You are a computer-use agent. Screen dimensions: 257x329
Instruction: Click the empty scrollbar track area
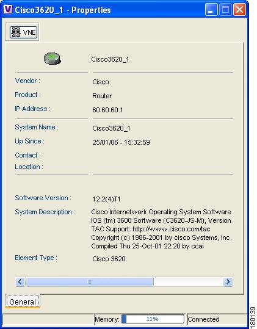[188, 281]
